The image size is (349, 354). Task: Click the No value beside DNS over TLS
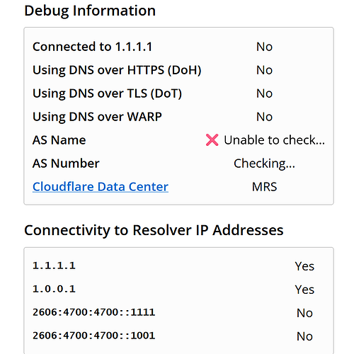(x=264, y=93)
